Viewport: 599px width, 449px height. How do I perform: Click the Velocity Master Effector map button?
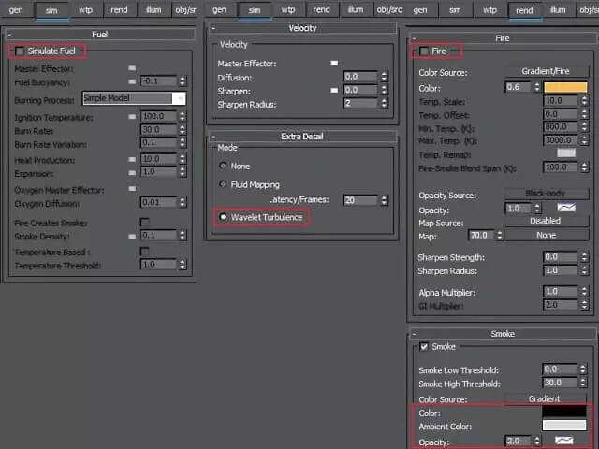click(x=333, y=62)
